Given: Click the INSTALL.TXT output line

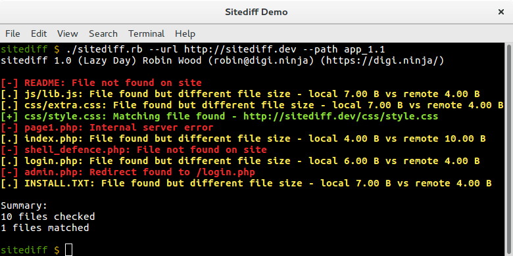Looking at the screenshot, I should [246, 183].
